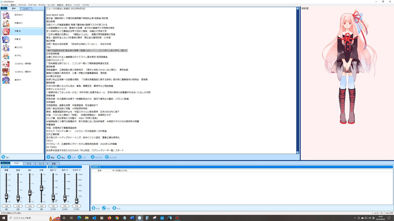The image size is (394, 221).
Task: Open the 表示(V) menu
Action: tap(69, 5)
